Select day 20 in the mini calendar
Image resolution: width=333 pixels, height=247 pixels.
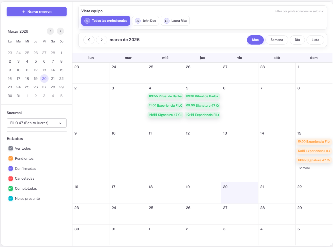click(44, 79)
